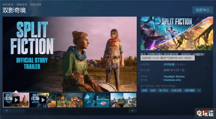Play the first Official Story Trailer thumbnail
Screen dimensions: 216x119
coord(16,100)
